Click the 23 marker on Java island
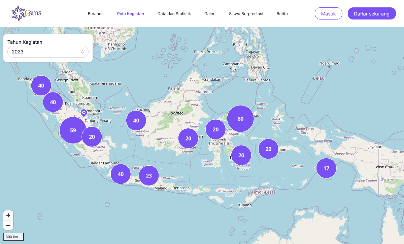The width and height of the screenshot is (404, 244). tap(149, 175)
